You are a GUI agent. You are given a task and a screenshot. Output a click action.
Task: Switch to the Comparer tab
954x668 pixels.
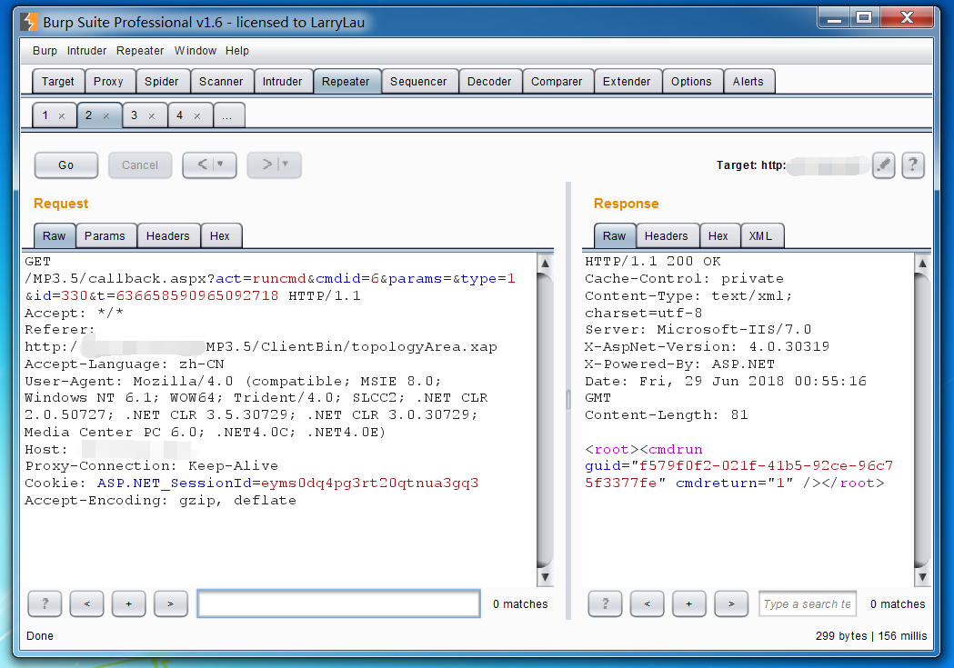point(557,82)
